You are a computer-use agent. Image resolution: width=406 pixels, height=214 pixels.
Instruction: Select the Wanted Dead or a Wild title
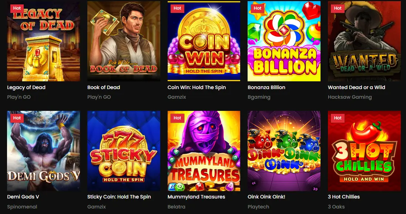[x=356, y=87]
